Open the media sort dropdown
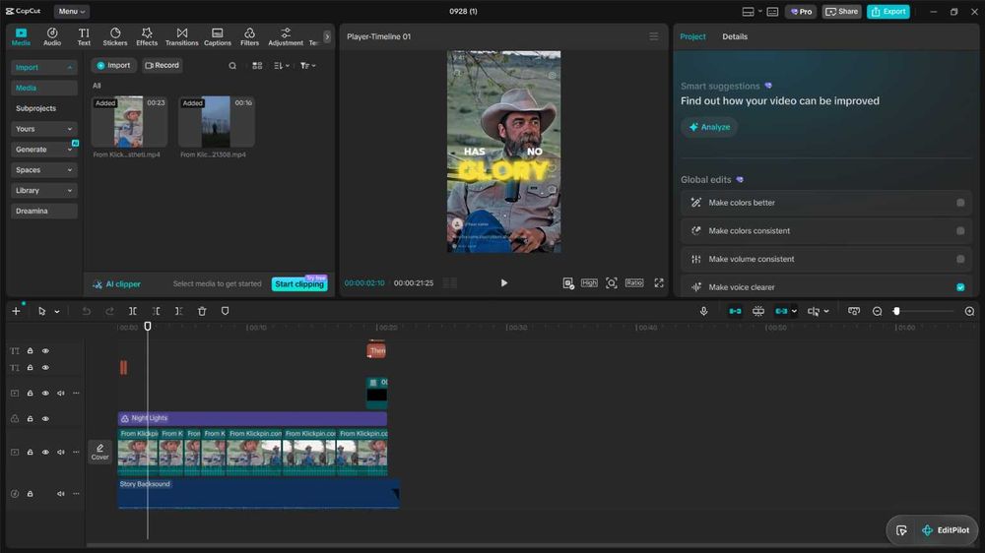The height and width of the screenshot is (553, 985). 282,66
